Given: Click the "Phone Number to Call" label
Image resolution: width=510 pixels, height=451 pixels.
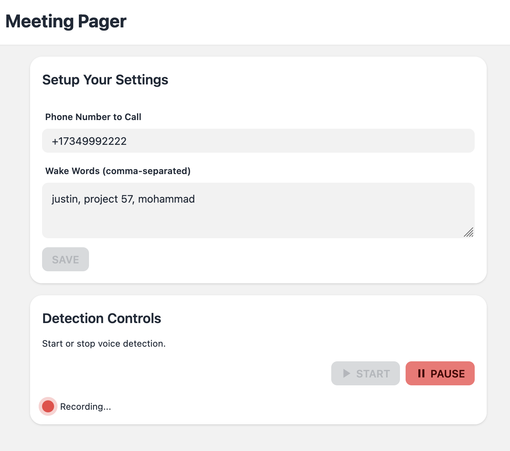Looking at the screenshot, I should point(93,117).
